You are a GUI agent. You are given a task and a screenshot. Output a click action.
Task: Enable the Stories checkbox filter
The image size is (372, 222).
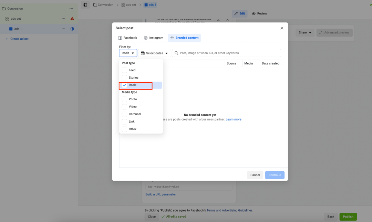pyautogui.click(x=124, y=78)
